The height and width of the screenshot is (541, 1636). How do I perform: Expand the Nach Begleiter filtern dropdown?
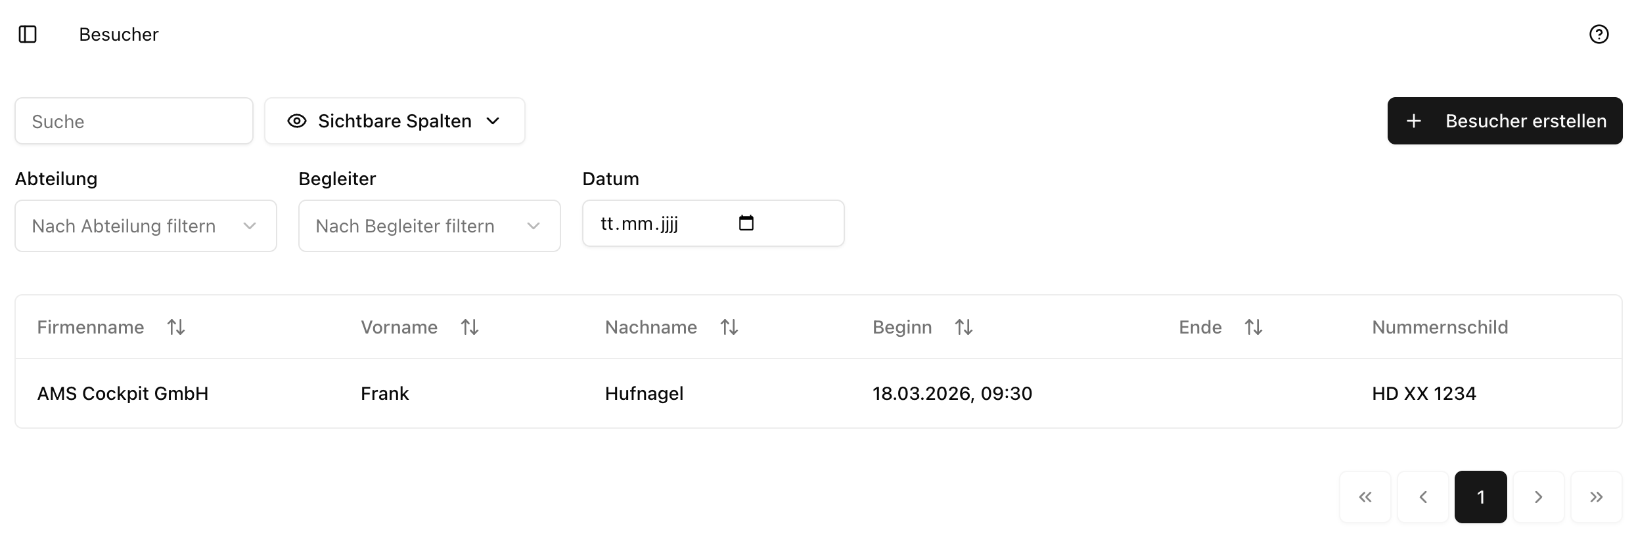pyautogui.click(x=430, y=226)
